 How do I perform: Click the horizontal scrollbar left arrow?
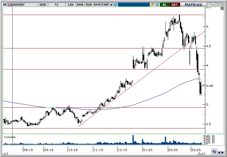[5, 153]
